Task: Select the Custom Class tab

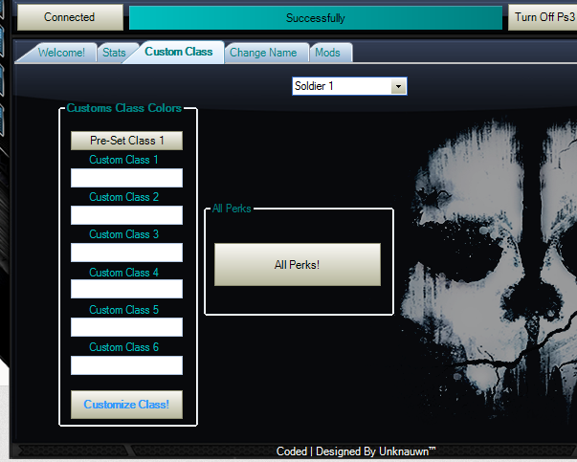Action: [x=179, y=52]
